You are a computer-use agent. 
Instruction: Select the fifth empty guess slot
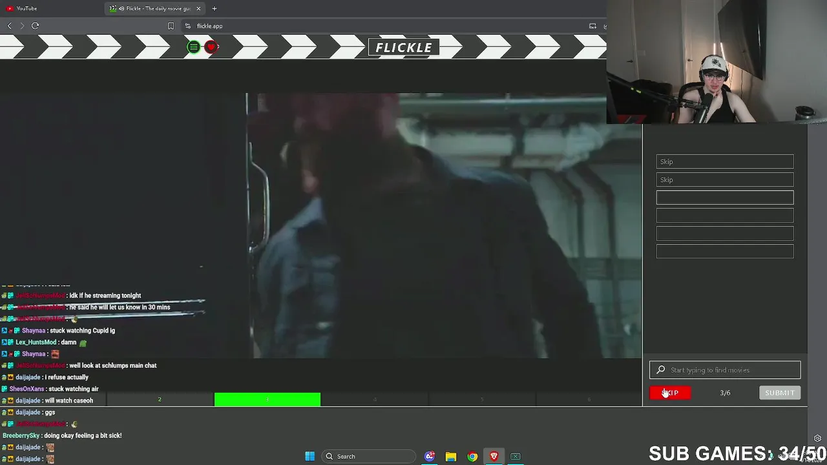[x=725, y=234]
